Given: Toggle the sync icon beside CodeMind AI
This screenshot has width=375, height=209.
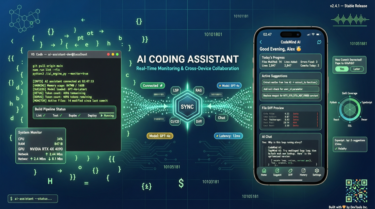Looking at the screenshot, I should (319, 42).
